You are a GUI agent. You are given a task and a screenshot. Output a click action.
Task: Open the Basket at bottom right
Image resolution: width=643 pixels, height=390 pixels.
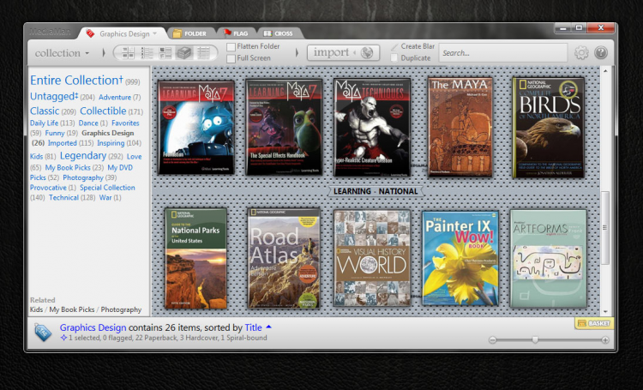click(594, 323)
